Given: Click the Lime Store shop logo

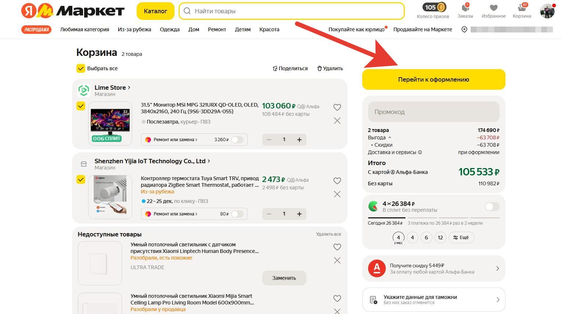Looking at the screenshot, I should 84,90.
